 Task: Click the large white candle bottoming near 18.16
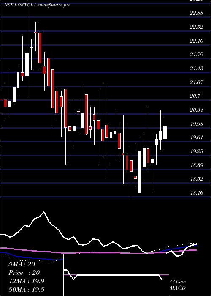140,172
